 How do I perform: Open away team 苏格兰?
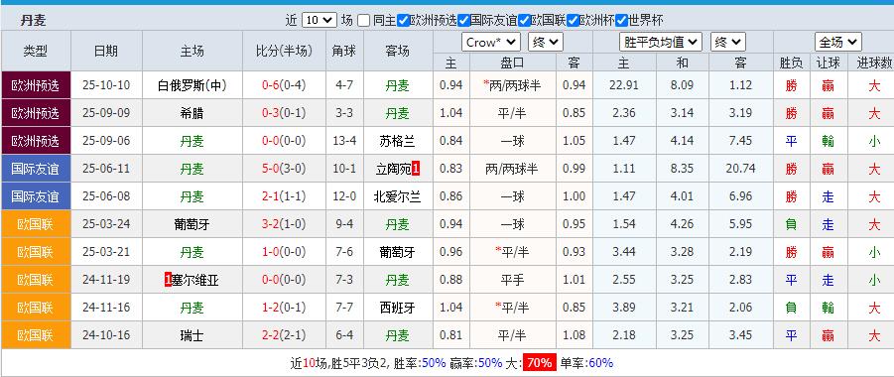[x=398, y=141]
